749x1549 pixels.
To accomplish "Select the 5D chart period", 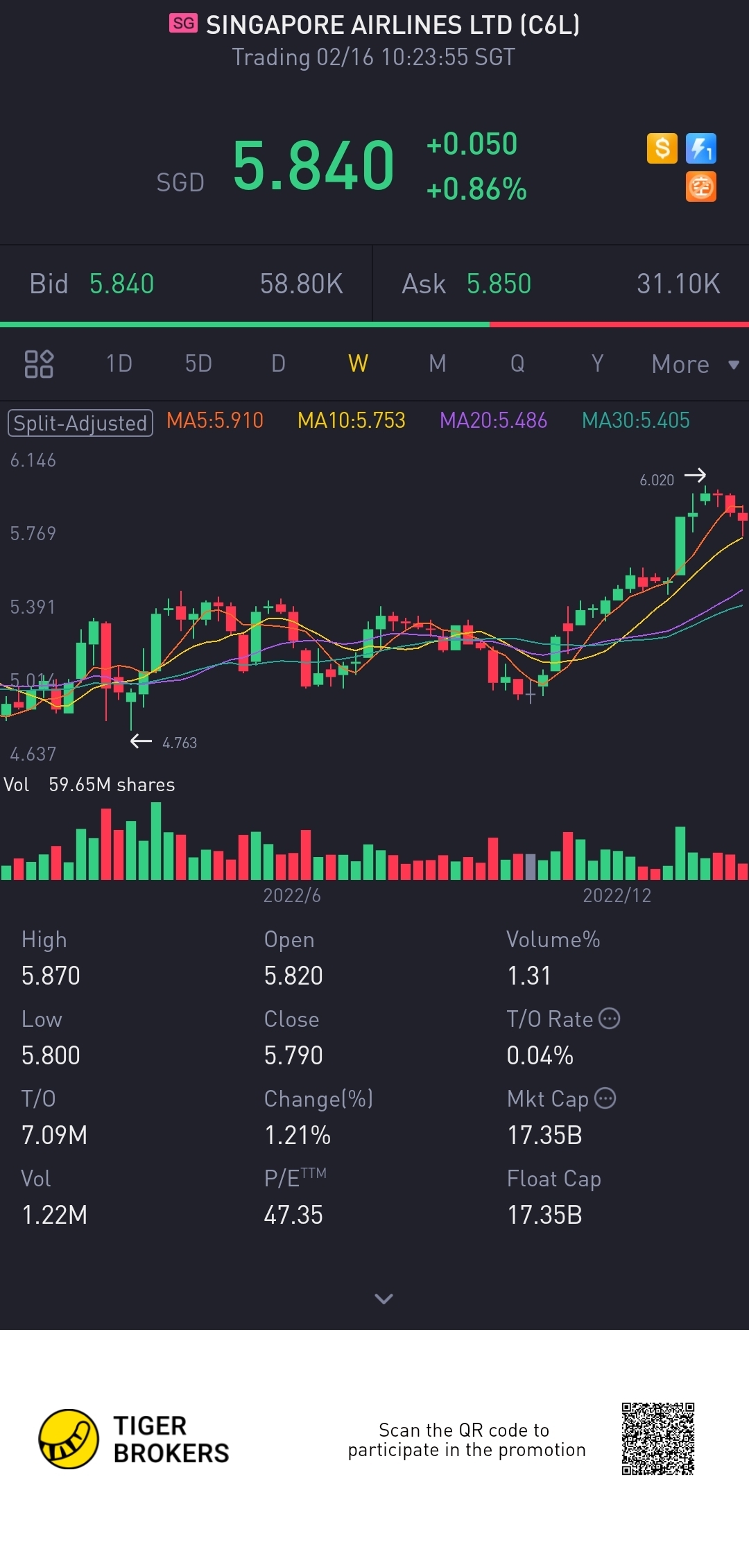I will point(198,363).
